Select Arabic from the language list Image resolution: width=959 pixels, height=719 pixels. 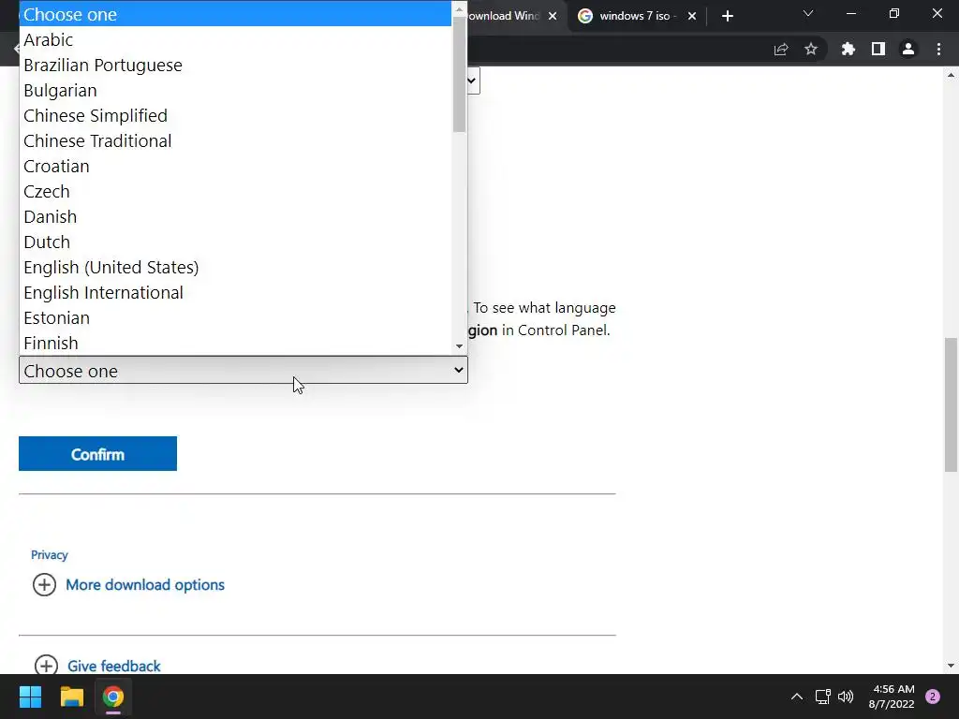[235, 39]
